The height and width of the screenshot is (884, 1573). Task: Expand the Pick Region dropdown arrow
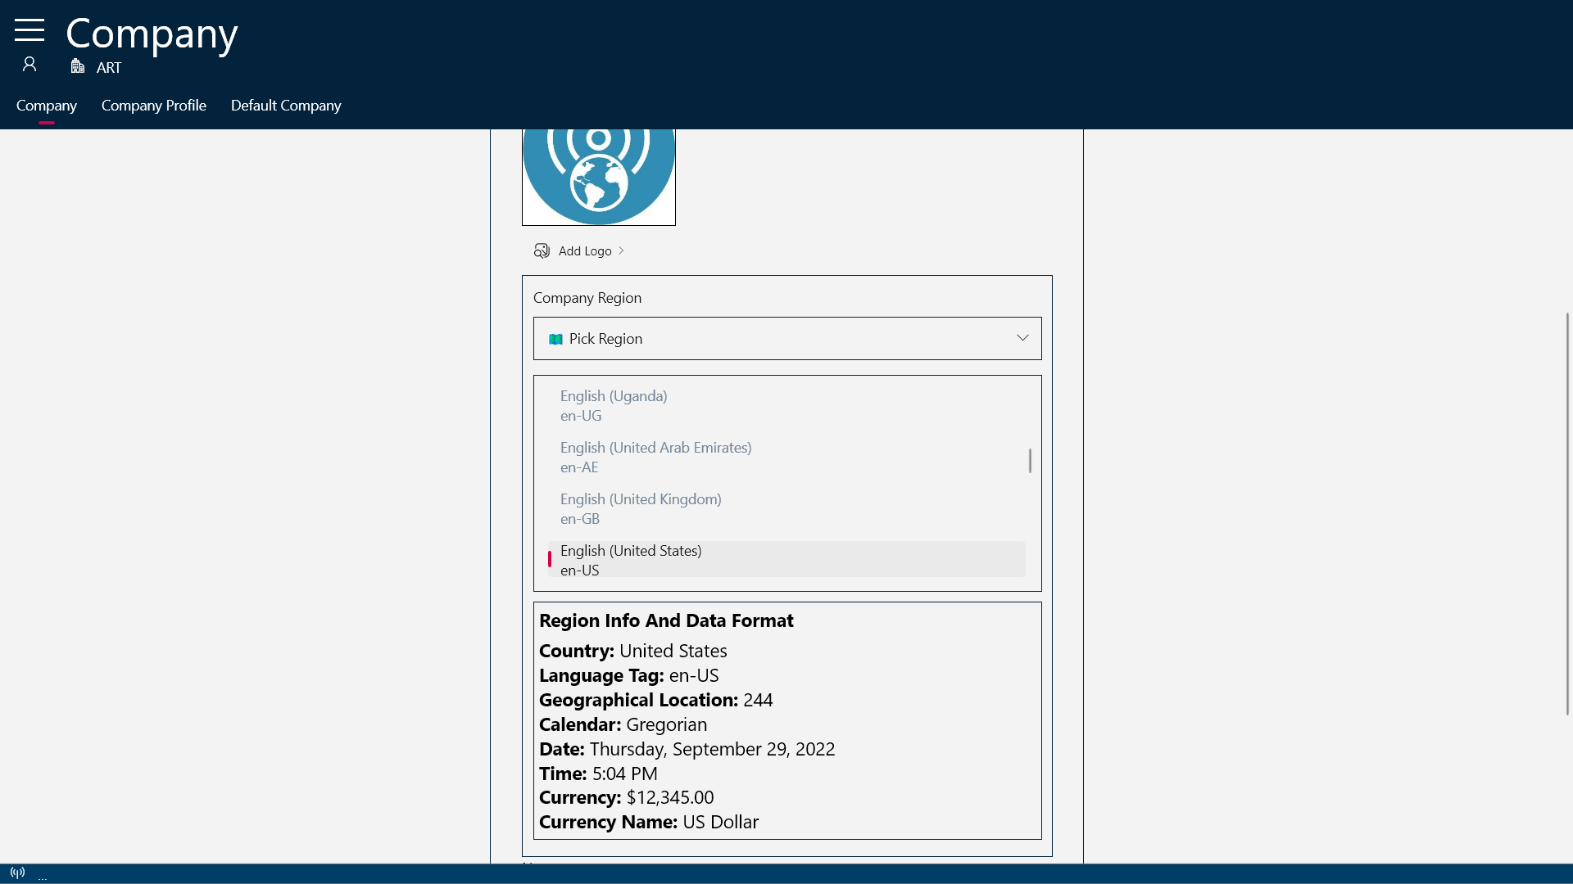click(x=1022, y=338)
